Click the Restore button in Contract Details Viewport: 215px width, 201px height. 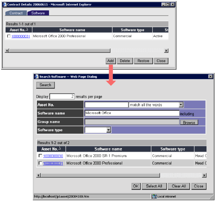143,61
